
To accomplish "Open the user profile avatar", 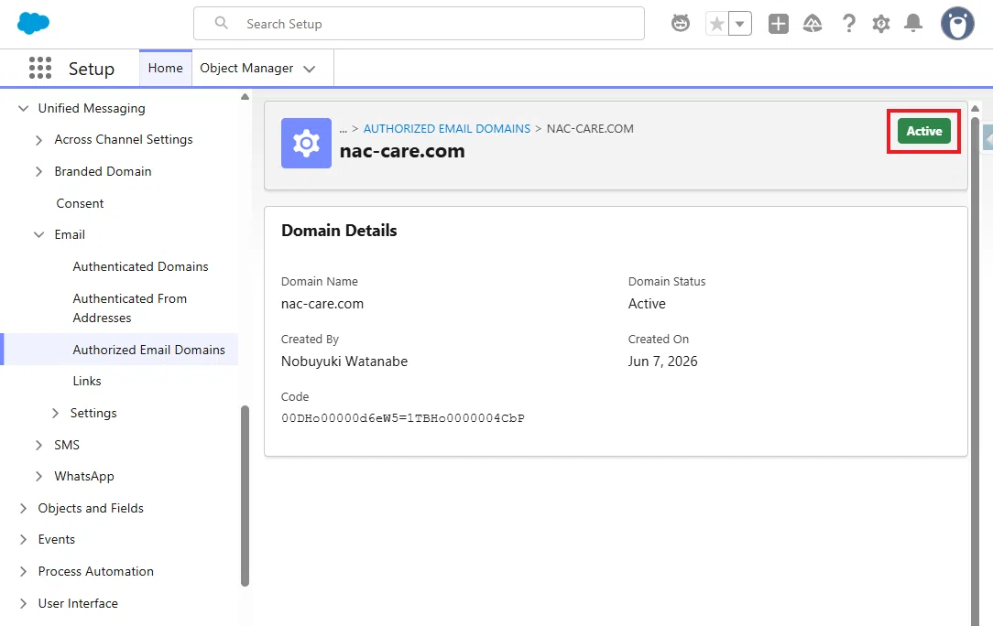I will tap(957, 24).
